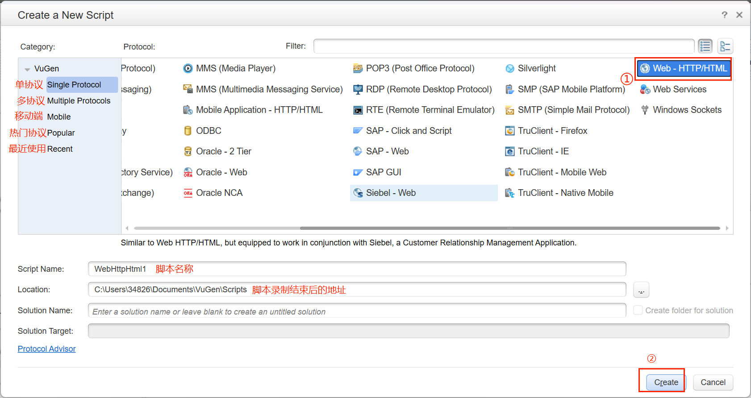Click the VuGen category label
The width and height of the screenshot is (751, 398).
[x=46, y=69]
